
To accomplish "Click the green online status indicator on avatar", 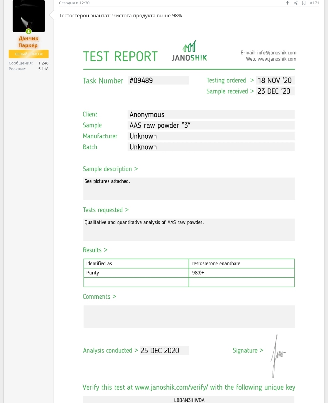I will tap(29, 31).
